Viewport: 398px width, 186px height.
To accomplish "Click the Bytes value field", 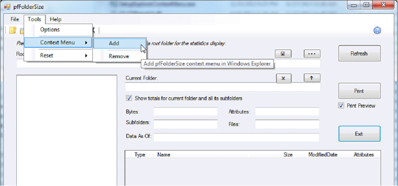I will tap(186, 112).
